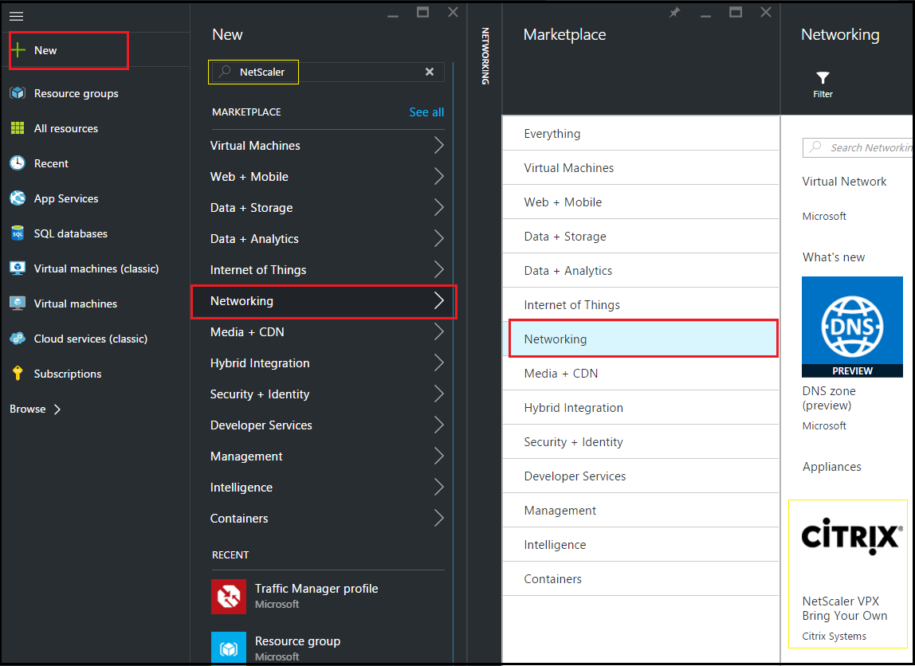915x666 pixels.
Task: Select Developer Services in Marketplace list
Action: (641, 476)
